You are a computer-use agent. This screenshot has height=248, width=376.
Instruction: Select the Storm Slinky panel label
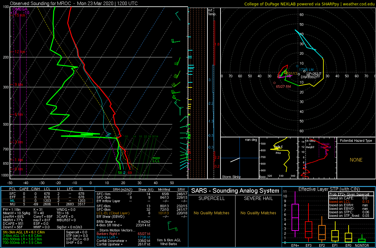232,177
